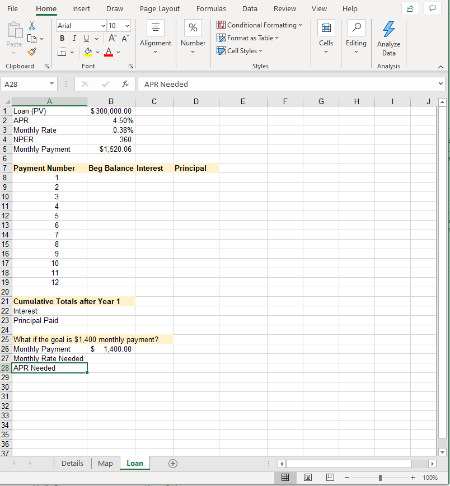Screen dimensions: 450x486
Task: Click the Cells icon in Styles area
Action: [x=326, y=27]
